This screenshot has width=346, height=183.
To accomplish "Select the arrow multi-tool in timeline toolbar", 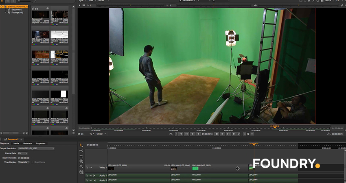I will click(81, 145).
